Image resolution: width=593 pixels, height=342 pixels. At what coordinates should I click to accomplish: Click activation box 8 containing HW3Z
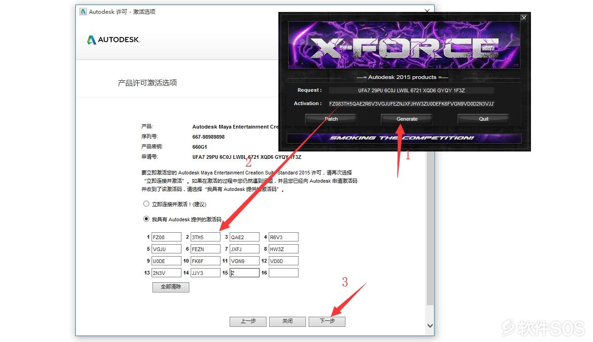coord(283,249)
